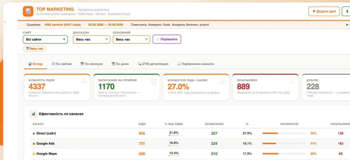Open the Сайт dropdown showing Всі сайти
Screen dimensions: 350x160
[45, 39]
